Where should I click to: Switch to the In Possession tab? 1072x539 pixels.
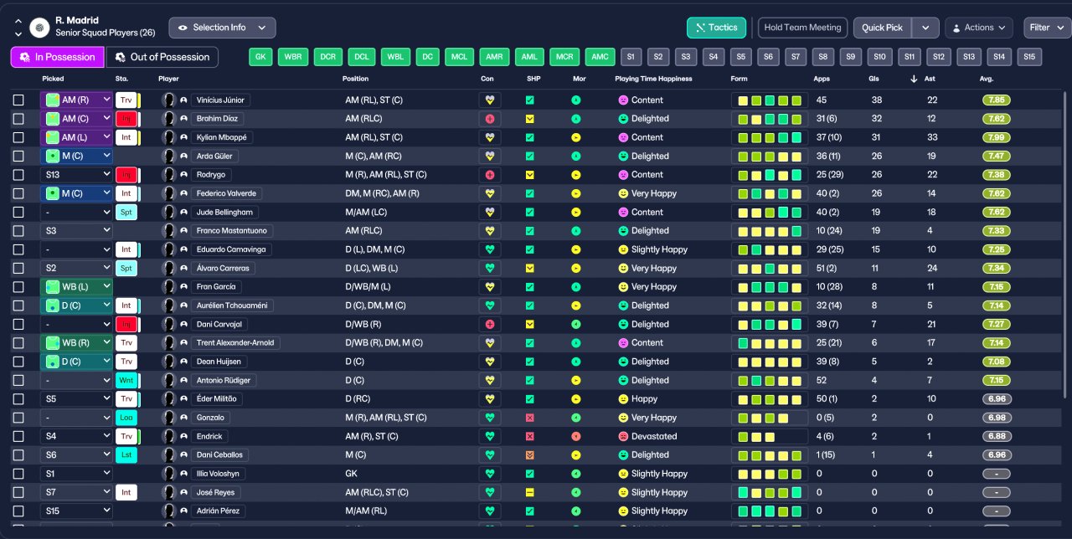pyautogui.click(x=58, y=57)
